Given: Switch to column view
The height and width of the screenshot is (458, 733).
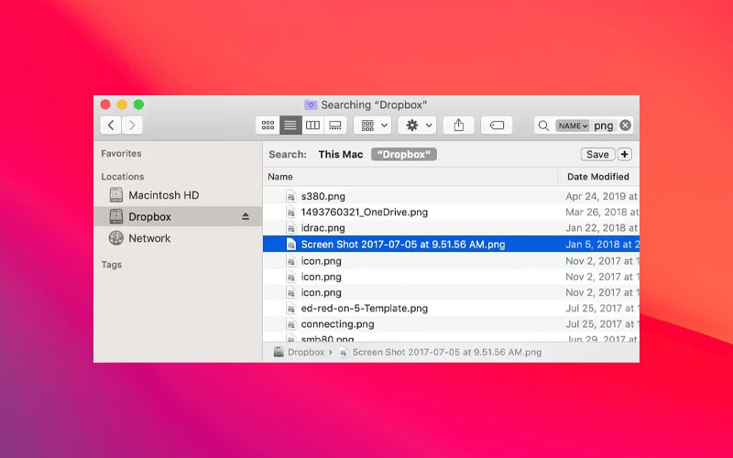Looking at the screenshot, I should point(312,125).
